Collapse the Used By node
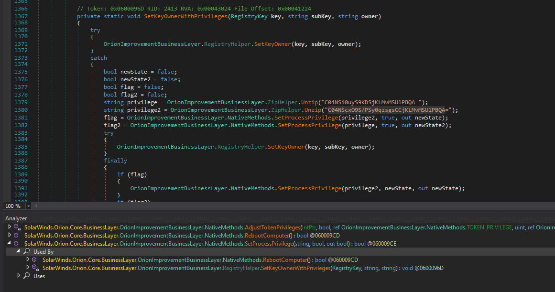Image resolution: width=555 pixels, height=292 pixels. tap(18, 251)
